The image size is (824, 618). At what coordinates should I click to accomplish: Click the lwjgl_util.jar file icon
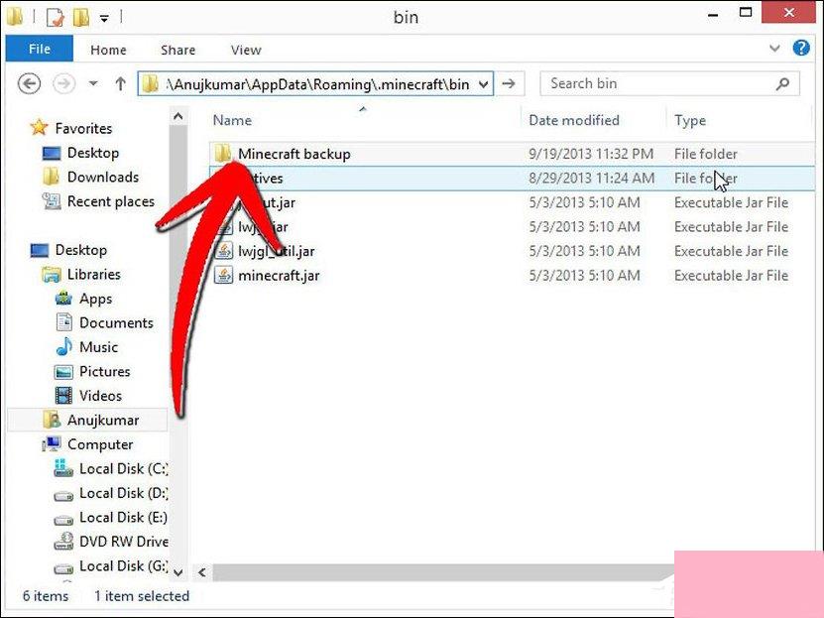pos(223,251)
